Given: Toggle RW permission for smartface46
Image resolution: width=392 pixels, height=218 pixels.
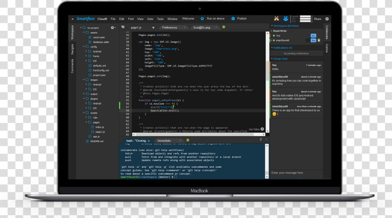Looking at the screenshot, I should pyautogui.click(x=313, y=40).
